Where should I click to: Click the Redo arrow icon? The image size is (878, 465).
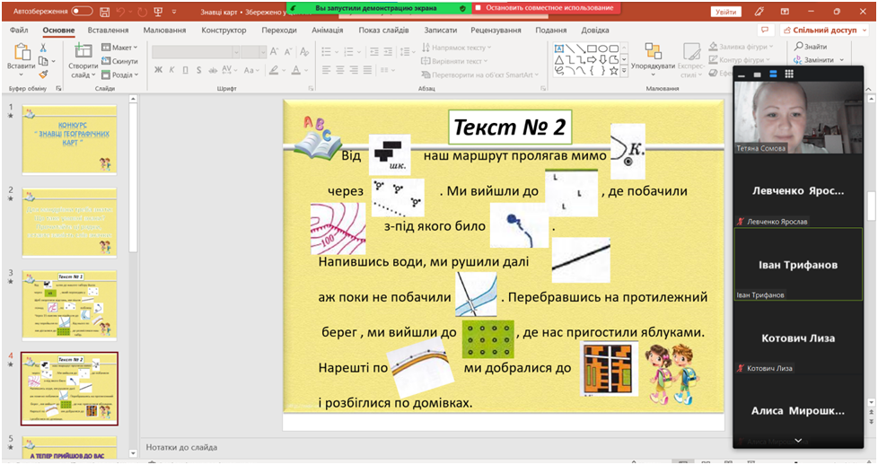coord(142,11)
